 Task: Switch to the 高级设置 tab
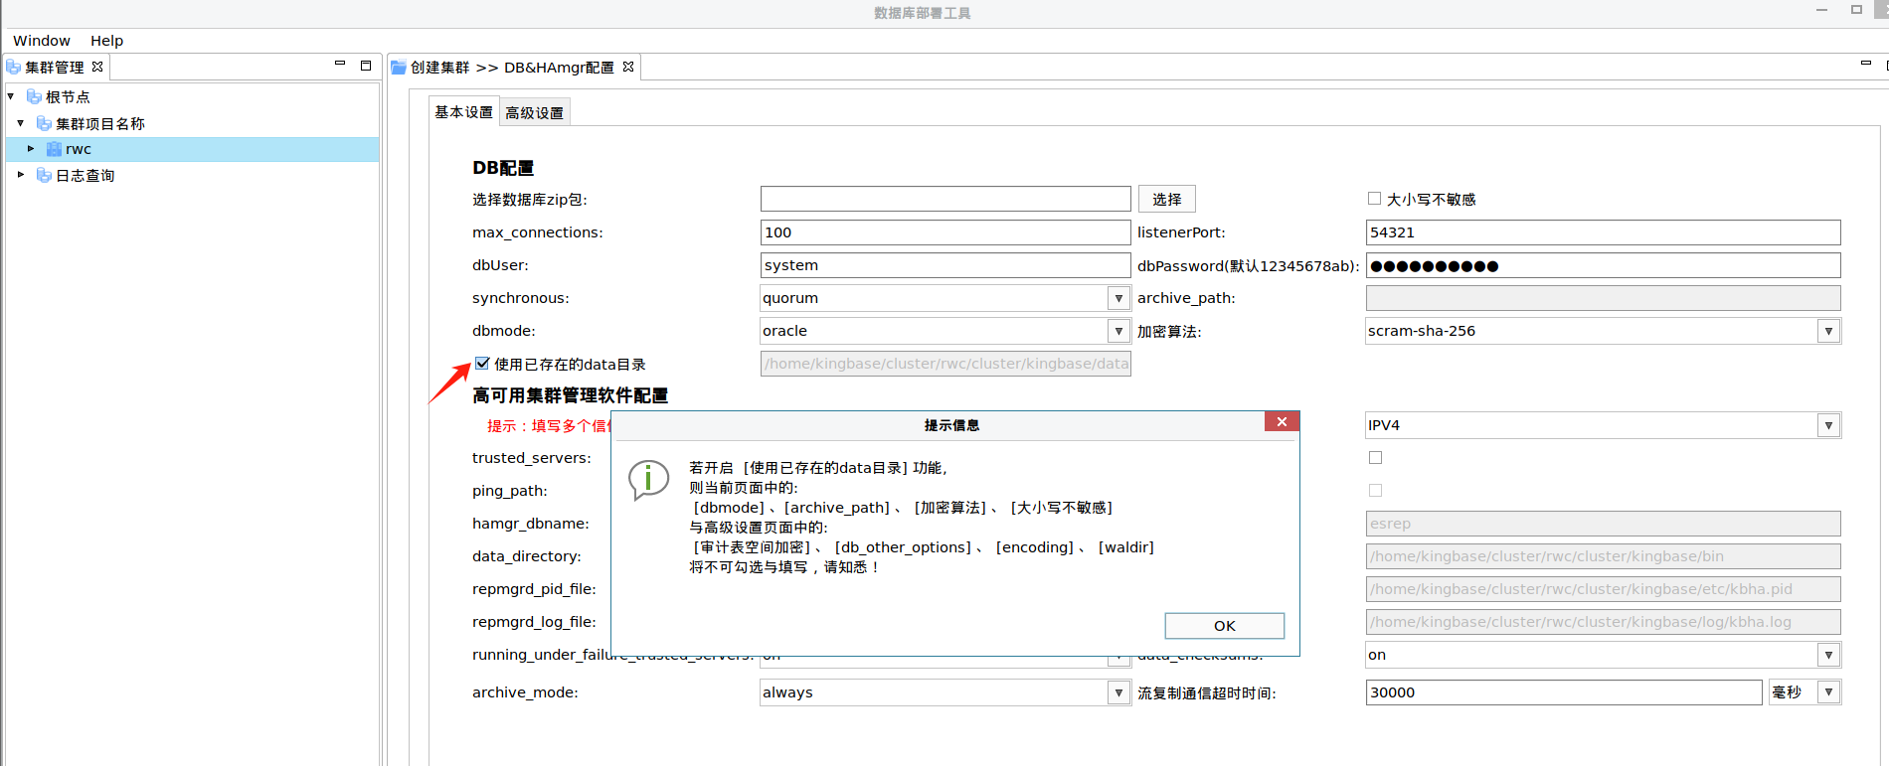(534, 113)
